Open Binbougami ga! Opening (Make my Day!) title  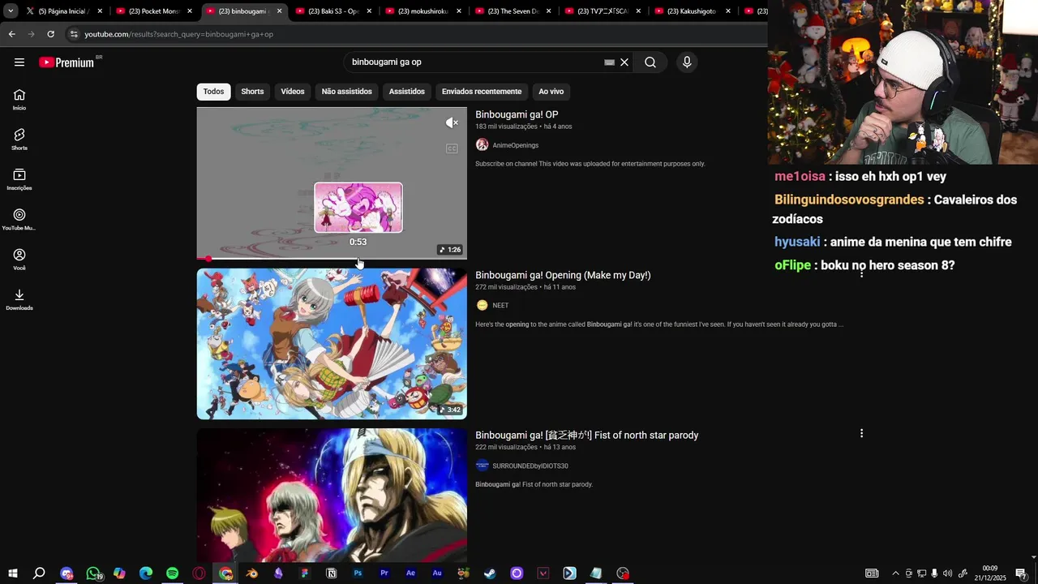coord(563,276)
